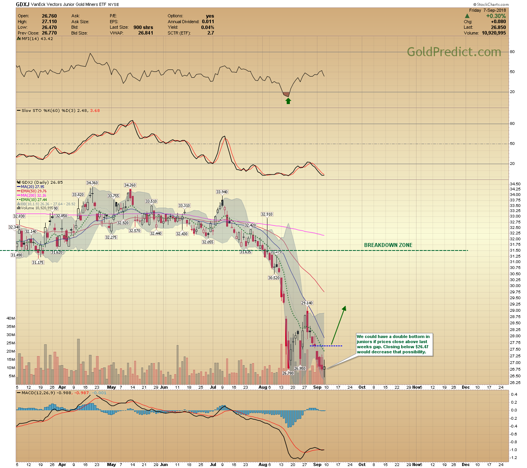Click the candlestick legend icon beside GDXJ (Daily)
The width and height of the screenshot is (527, 468).
tap(18, 183)
